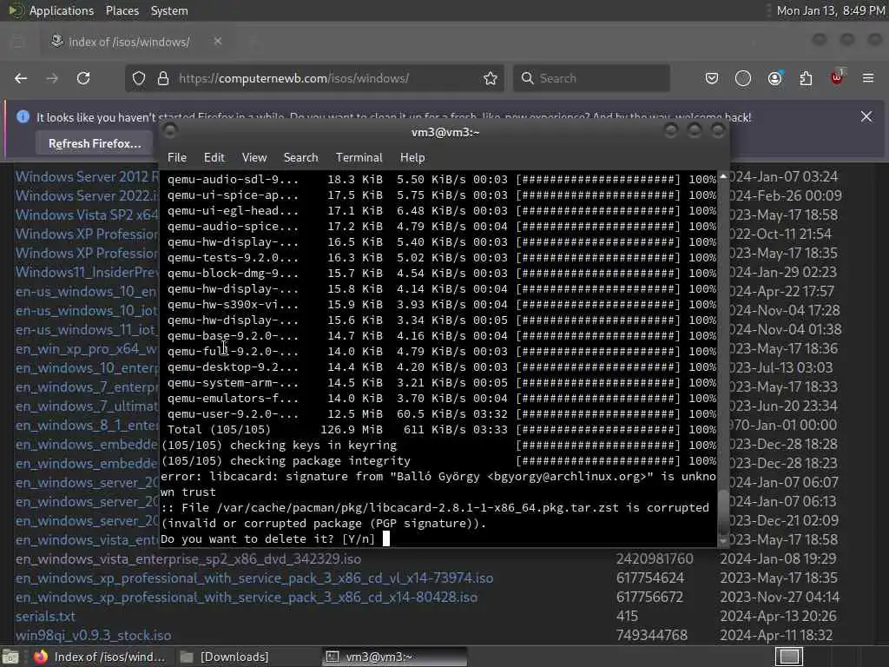Click the Do you want to delete it prompt

pos(268,538)
